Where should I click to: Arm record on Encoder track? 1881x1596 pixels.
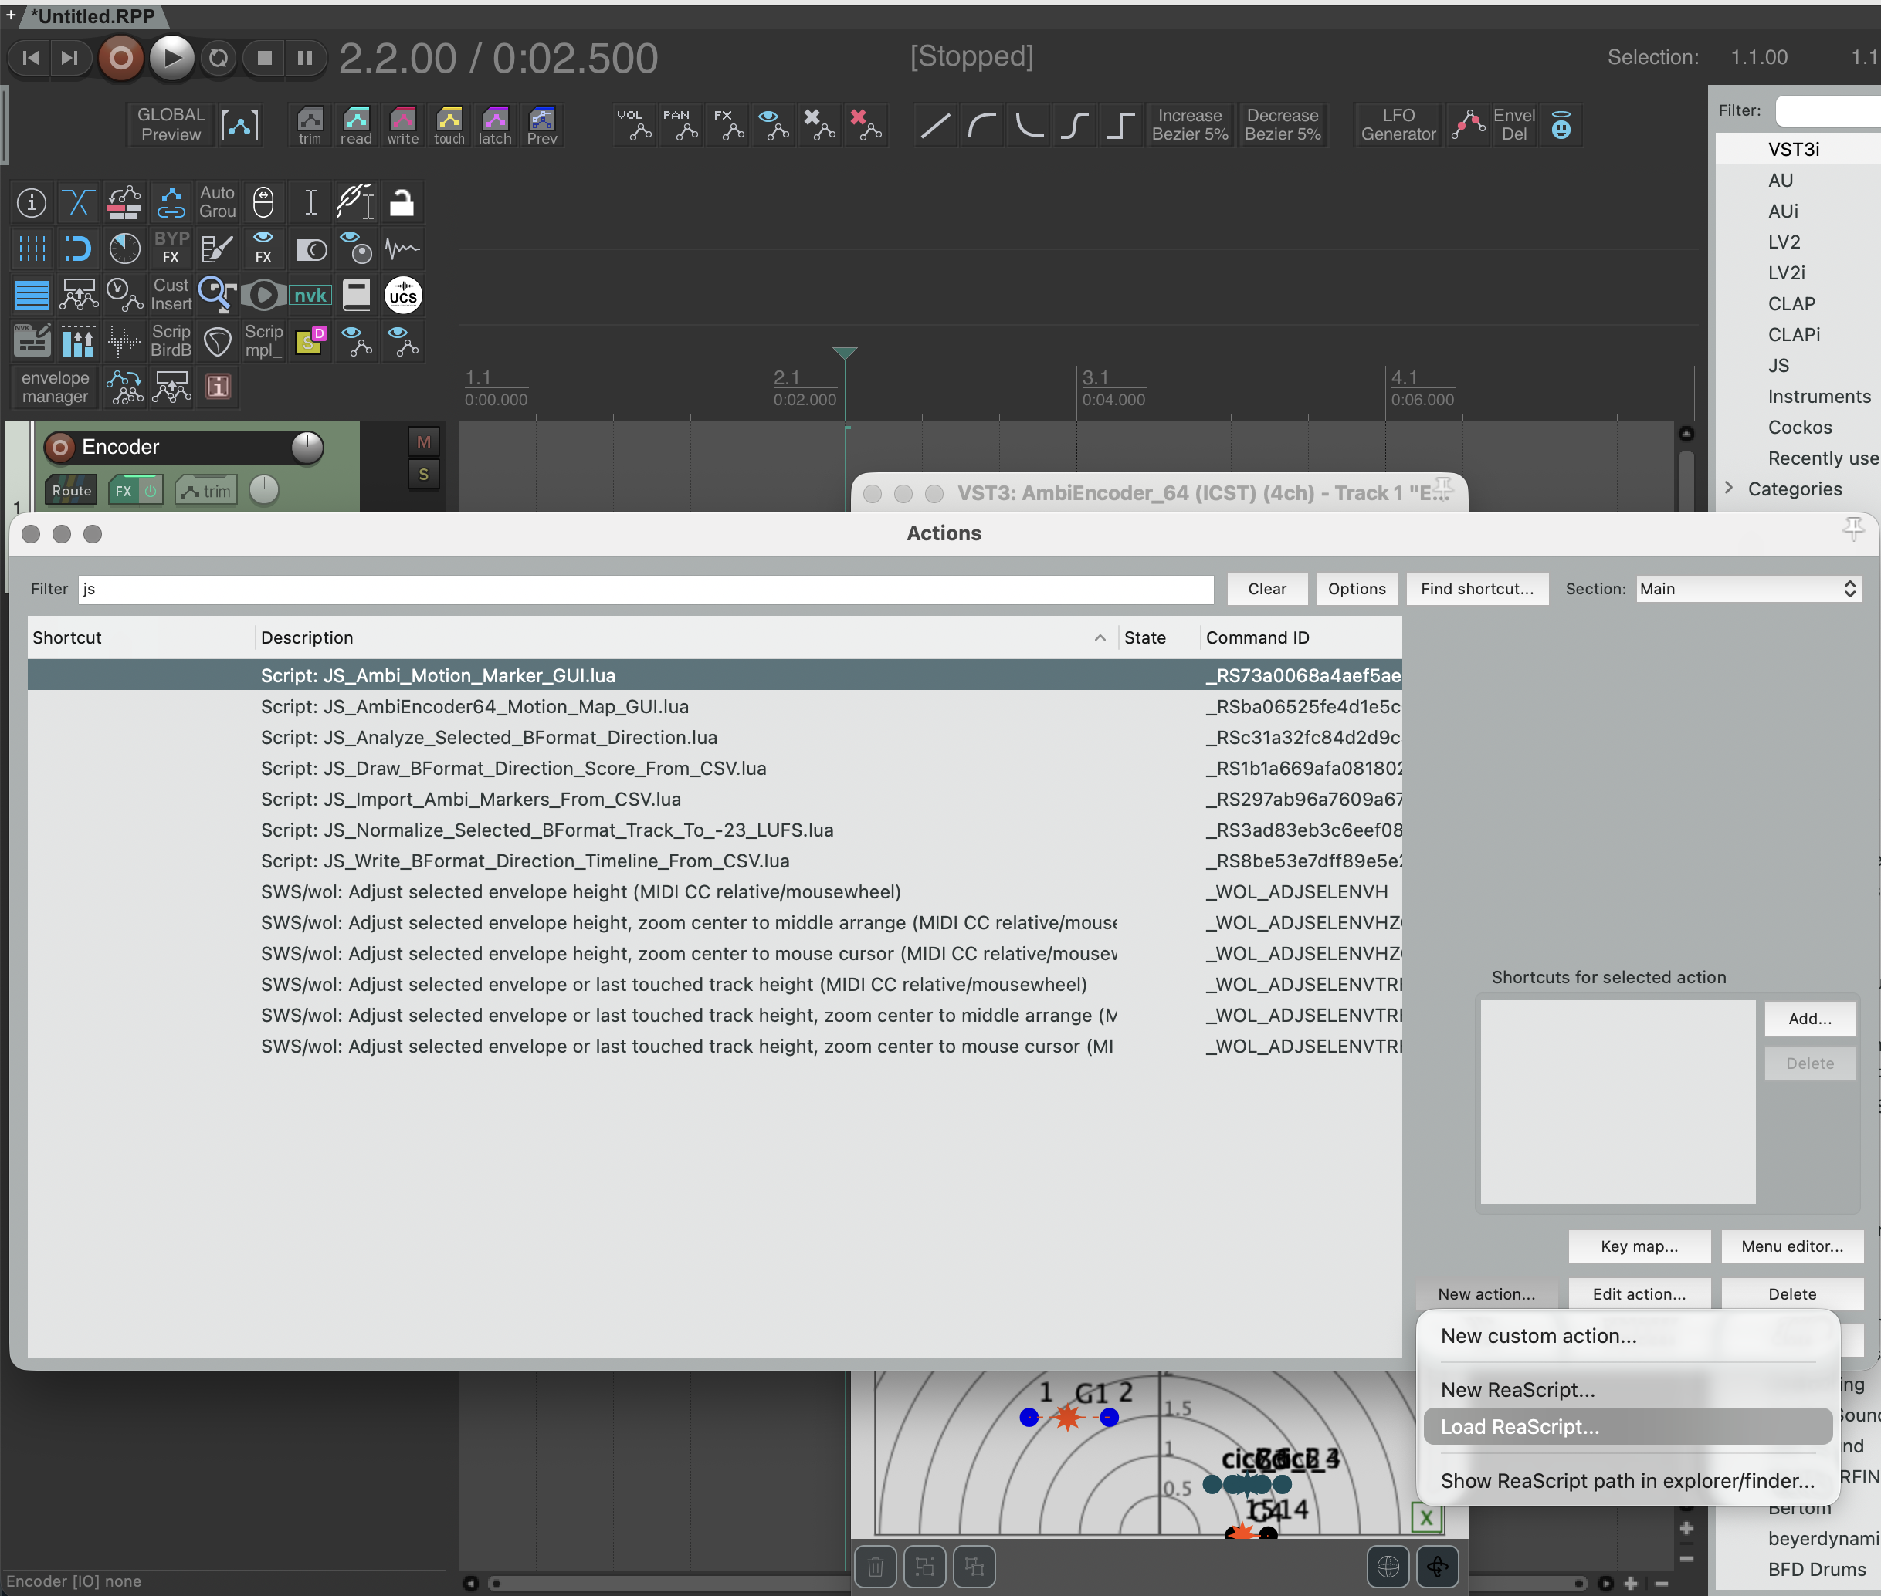[59, 447]
